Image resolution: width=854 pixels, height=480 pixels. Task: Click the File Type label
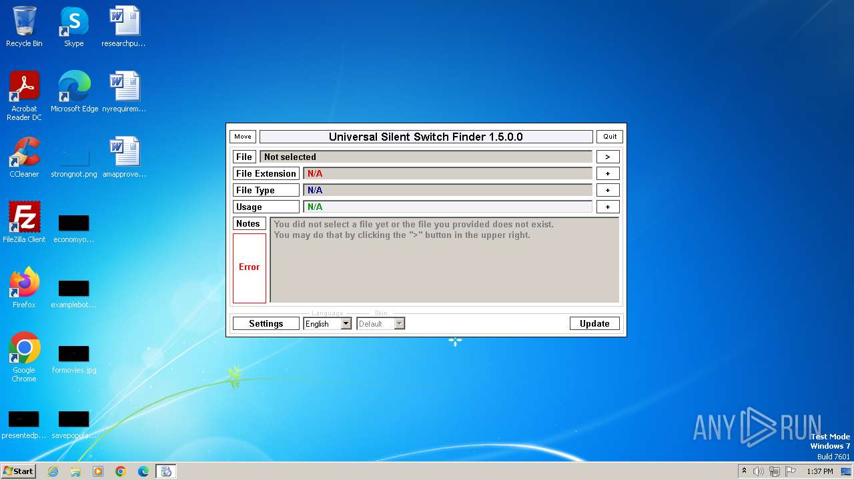[x=266, y=190]
